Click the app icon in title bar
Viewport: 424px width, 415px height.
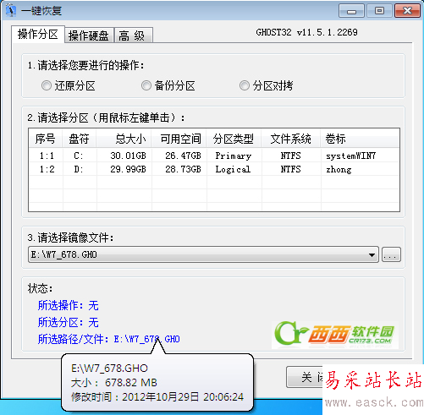[11, 10]
